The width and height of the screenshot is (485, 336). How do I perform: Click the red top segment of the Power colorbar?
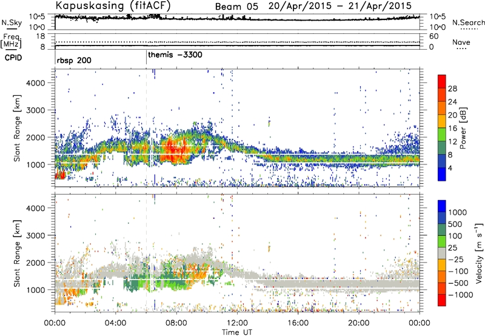coord(442,81)
